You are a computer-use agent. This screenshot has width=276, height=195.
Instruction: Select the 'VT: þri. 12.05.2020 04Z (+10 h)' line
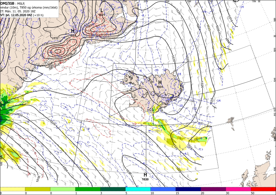tap(22, 15)
